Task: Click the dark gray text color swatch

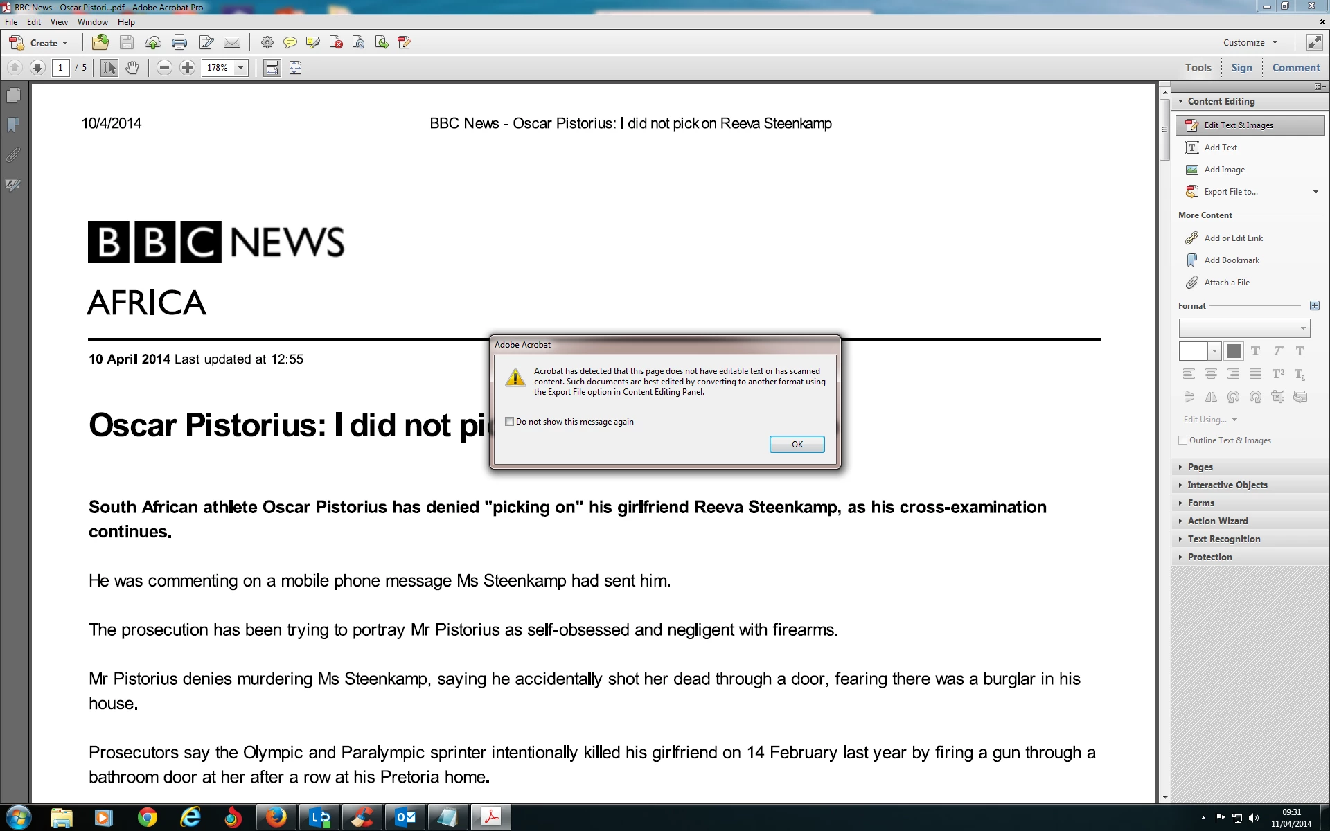Action: point(1233,351)
